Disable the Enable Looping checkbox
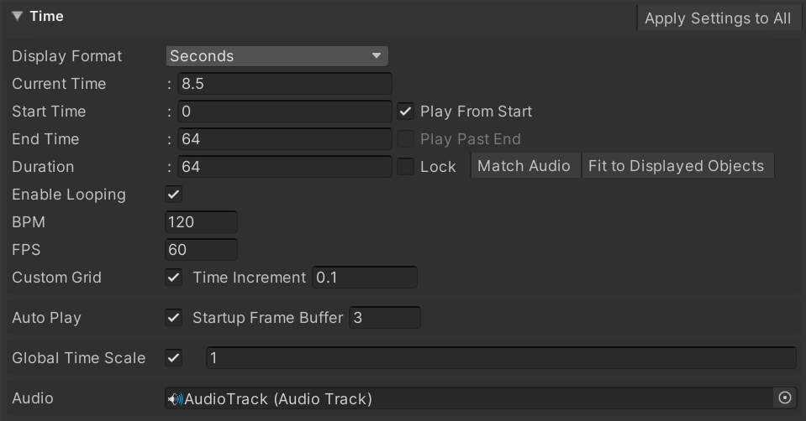806x421 pixels. point(174,195)
